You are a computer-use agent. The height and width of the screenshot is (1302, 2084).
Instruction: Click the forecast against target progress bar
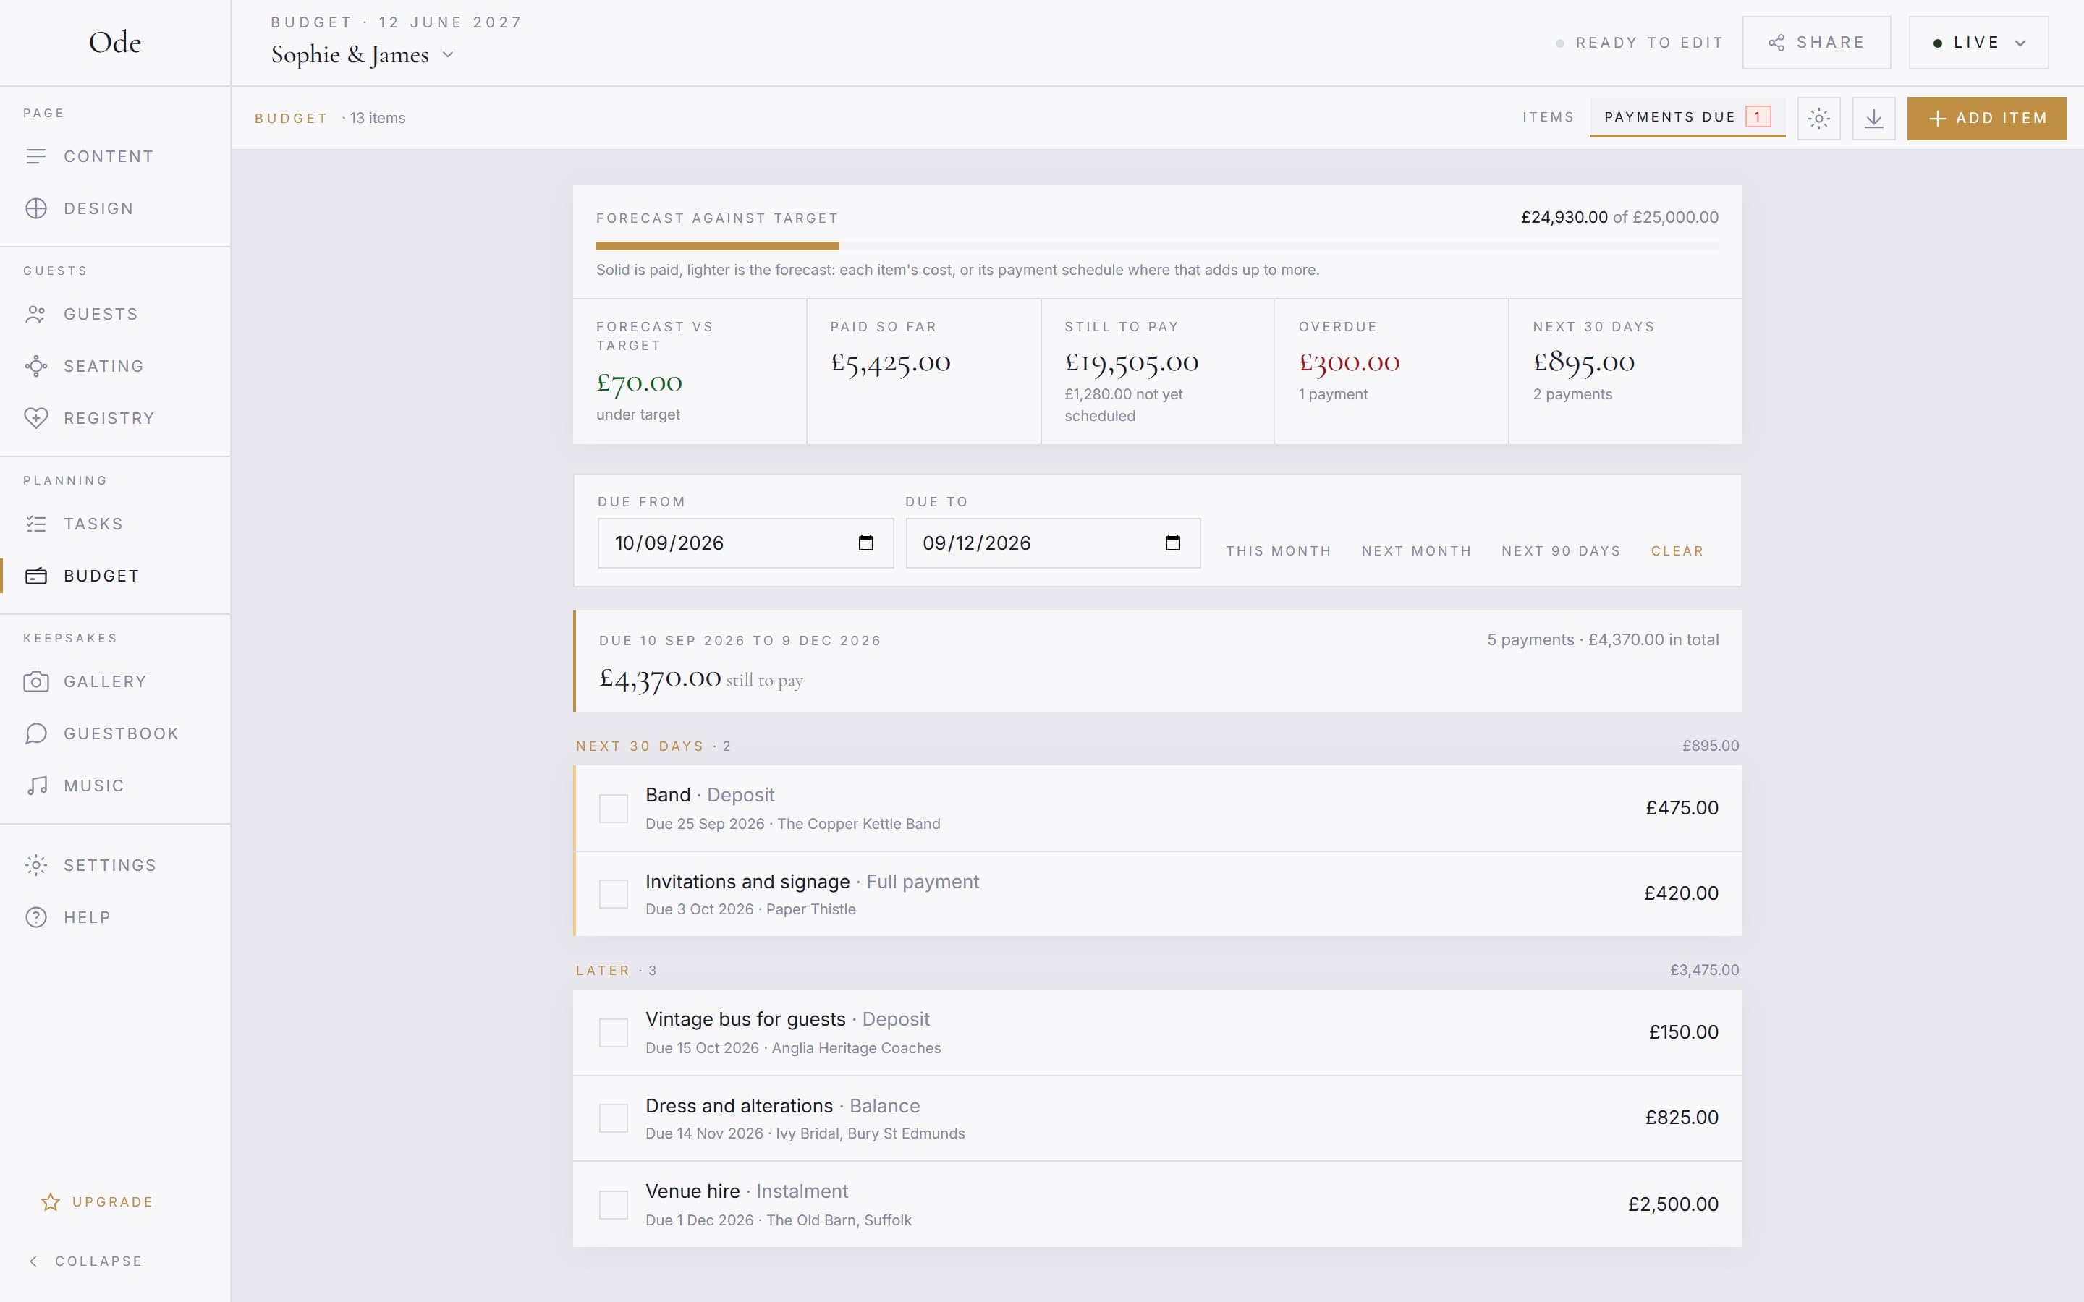click(1156, 246)
